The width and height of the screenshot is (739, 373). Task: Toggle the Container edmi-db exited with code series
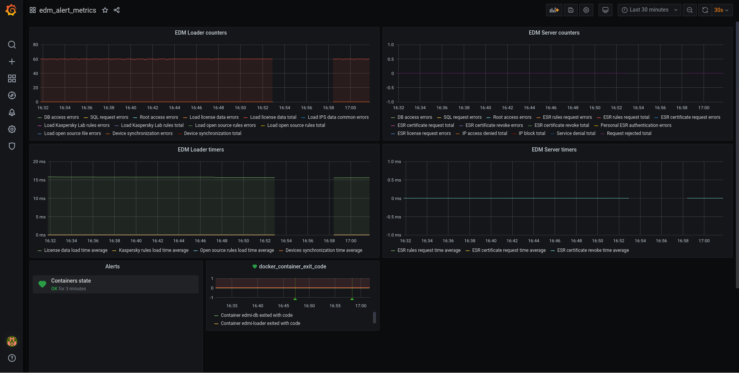tap(256, 315)
